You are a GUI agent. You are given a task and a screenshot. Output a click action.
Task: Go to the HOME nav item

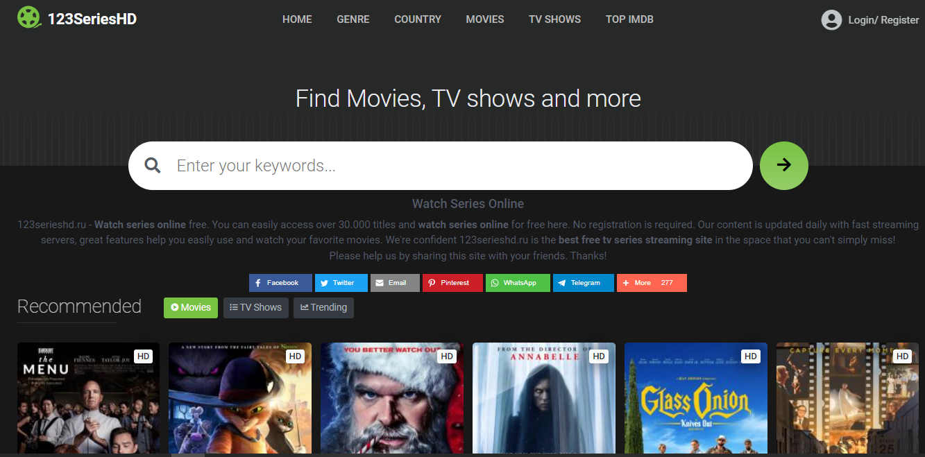click(x=297, y=19)
